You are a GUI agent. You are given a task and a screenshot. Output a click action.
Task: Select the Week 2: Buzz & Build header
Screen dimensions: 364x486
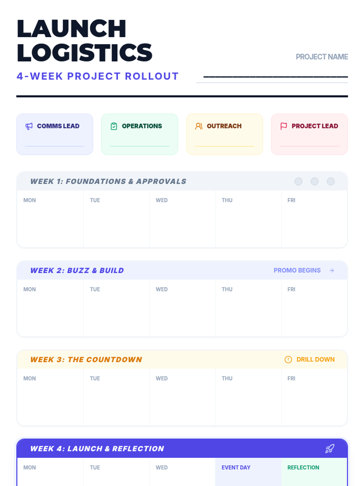point(77,270)
